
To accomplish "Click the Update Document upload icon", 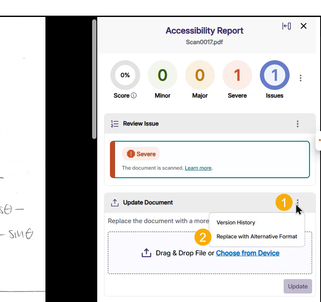I will [x=115, y=203].
